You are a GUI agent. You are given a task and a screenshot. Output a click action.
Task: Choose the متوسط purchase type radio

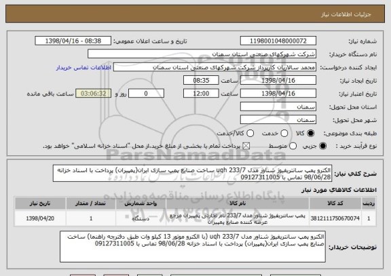(293, 146)
